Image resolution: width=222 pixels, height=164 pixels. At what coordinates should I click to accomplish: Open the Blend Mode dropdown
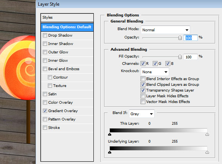coord(165,30)
